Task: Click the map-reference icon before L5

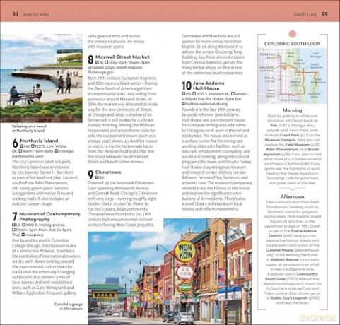Action: point(13,225)
